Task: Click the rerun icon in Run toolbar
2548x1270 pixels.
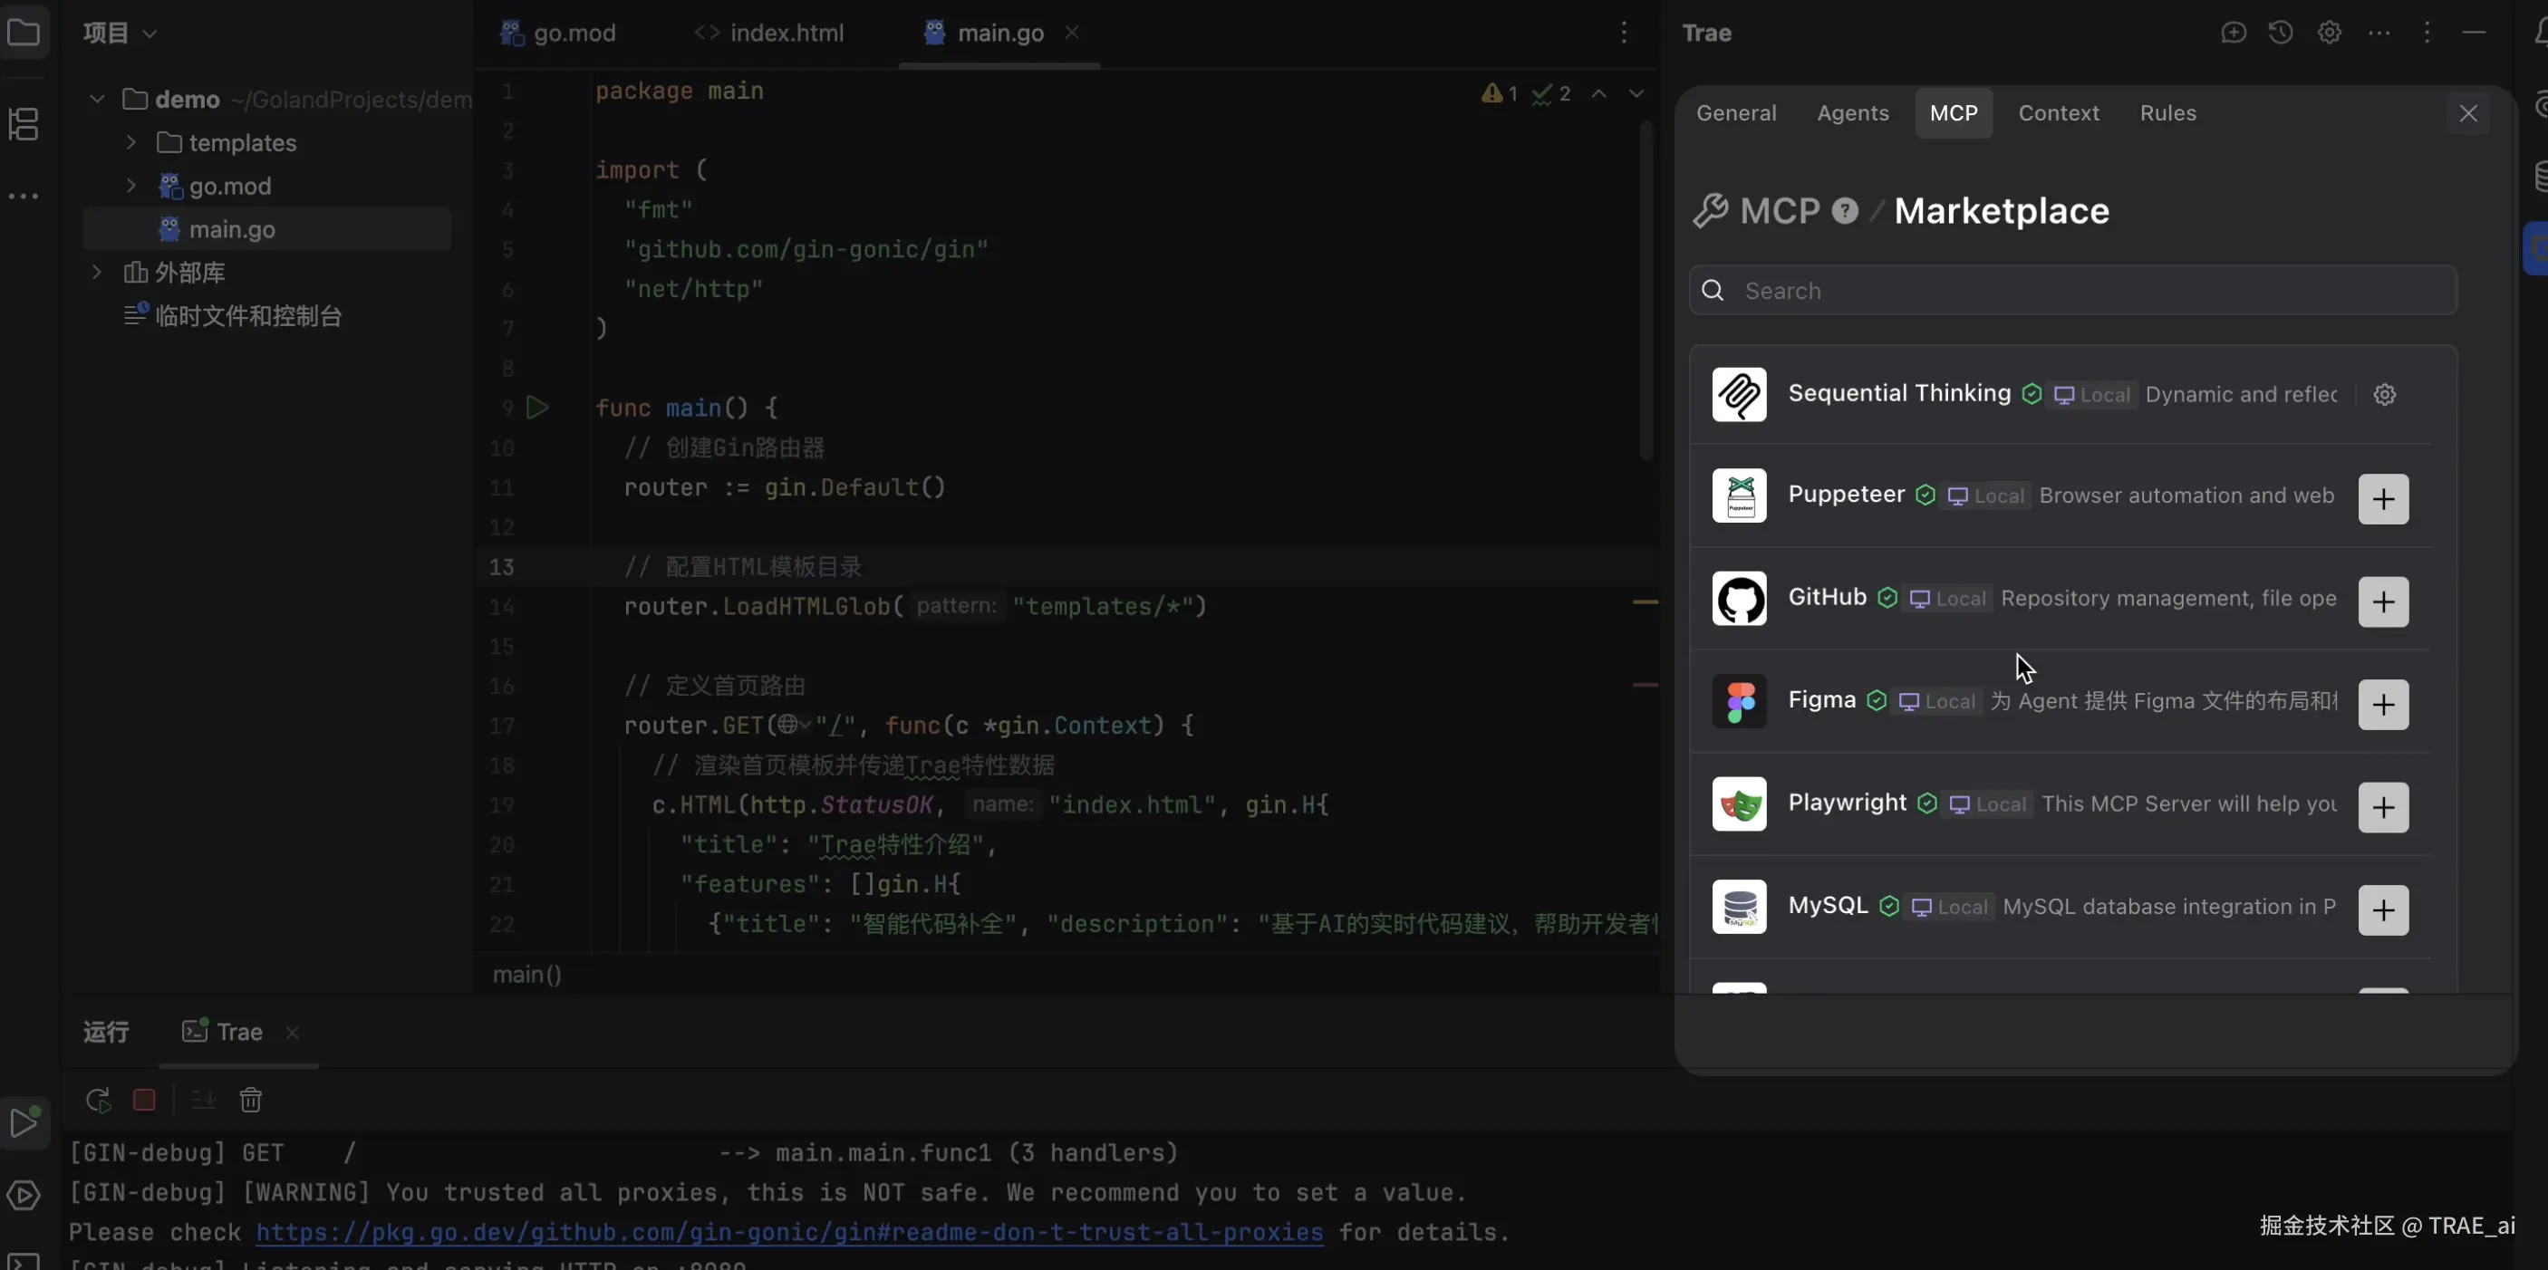Action: click(x=98, y=1100)
